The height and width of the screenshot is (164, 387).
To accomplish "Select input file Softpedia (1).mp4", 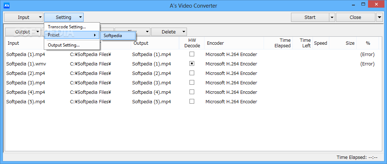I will [x=26, y=54].
